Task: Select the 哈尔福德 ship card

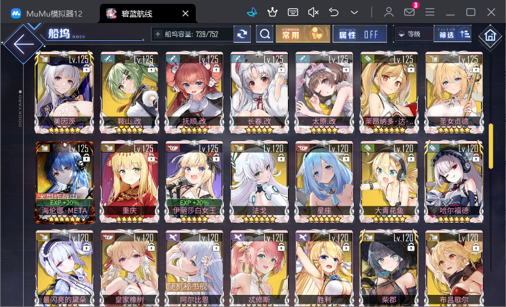Action: pos(454,182)
